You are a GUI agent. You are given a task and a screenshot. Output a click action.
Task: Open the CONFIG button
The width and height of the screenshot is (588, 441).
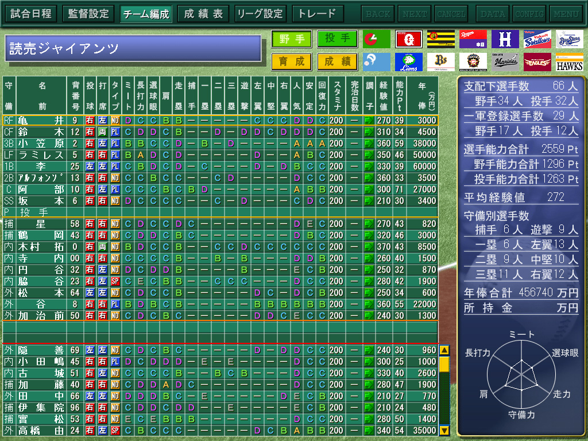tap(529, 14)
